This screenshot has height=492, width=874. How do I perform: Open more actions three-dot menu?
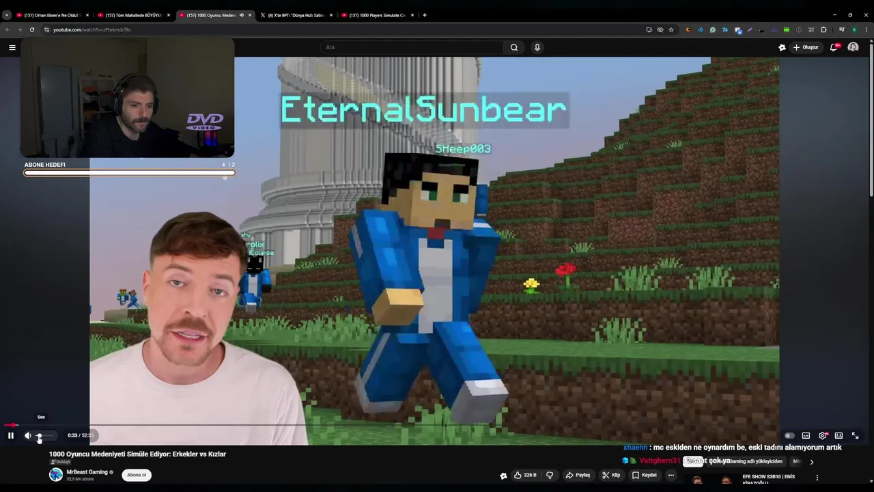[x=671, y=475]
